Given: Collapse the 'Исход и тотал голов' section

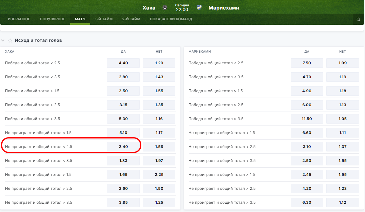Looking at the screenshot, I should 3,40.
